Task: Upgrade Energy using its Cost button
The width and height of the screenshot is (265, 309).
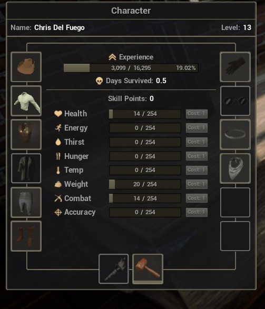Action: pyautogui.click(x=197, y=128)
